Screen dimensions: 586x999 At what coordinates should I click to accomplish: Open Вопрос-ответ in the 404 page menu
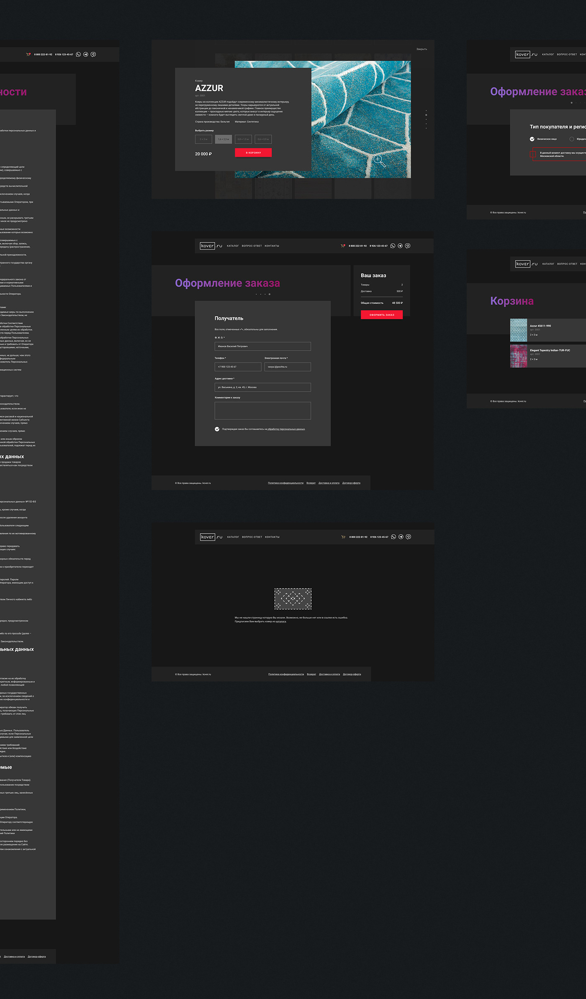[x=252, y=537]
